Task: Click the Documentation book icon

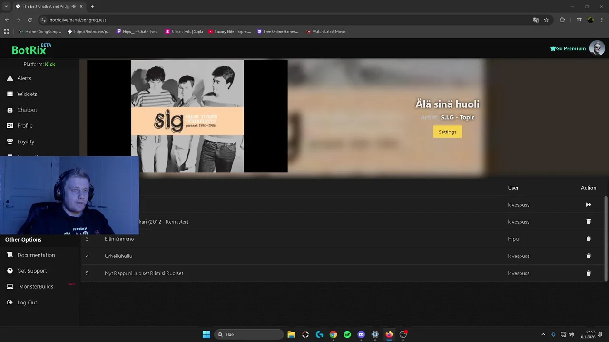Action: tap(10, 255)
